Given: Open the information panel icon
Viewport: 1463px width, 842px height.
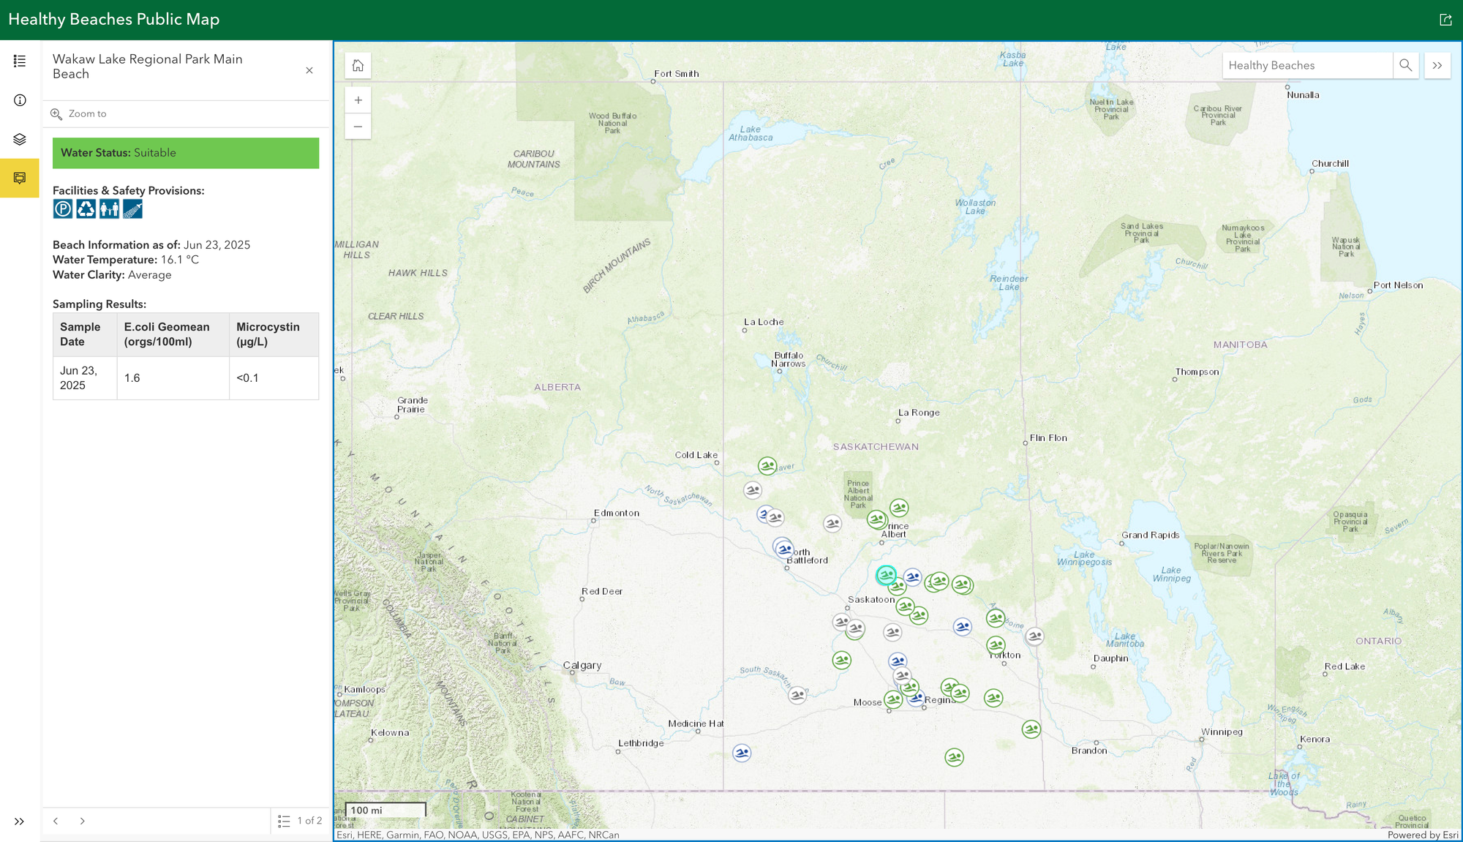Looking at the screenshot, I should click(20, 100).
